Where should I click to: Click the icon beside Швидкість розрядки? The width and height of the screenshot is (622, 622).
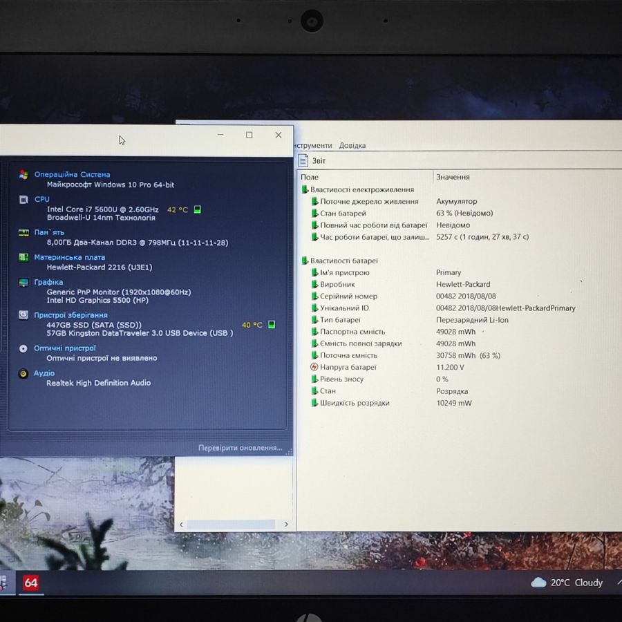pos(314,403)
